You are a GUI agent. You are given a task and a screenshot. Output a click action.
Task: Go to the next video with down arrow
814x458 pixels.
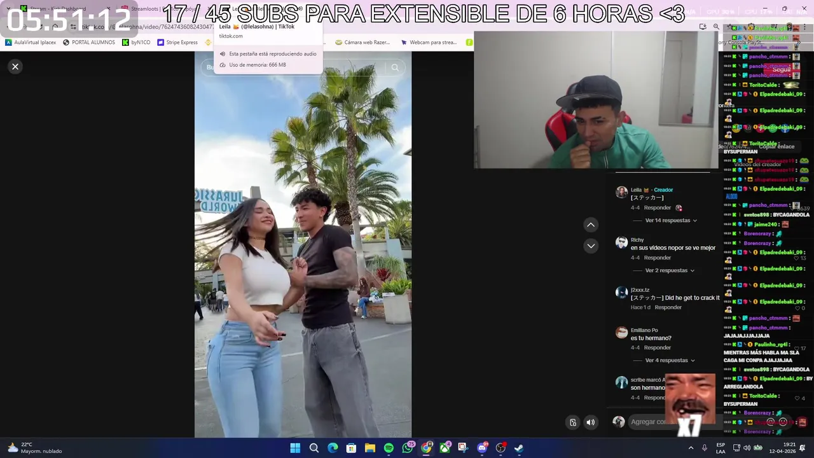coord(591,246)
